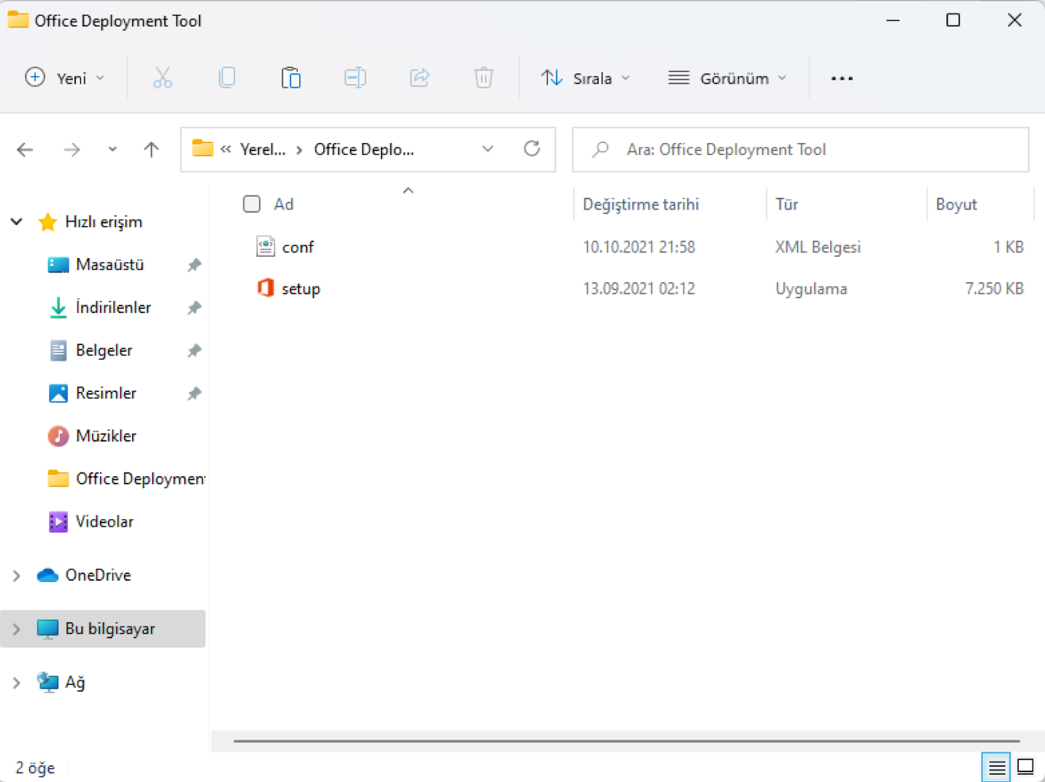Select the setup file name
This screenshot has width=1045, height=782.
point(300,289)
